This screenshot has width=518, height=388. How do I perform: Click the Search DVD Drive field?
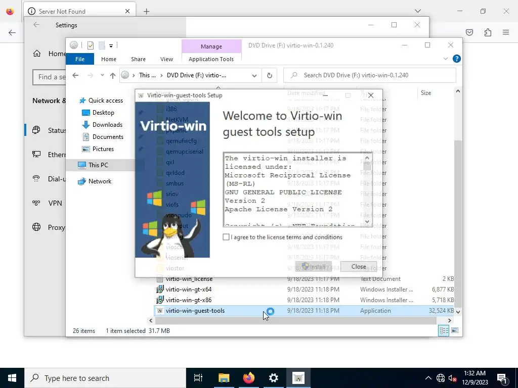370,75
